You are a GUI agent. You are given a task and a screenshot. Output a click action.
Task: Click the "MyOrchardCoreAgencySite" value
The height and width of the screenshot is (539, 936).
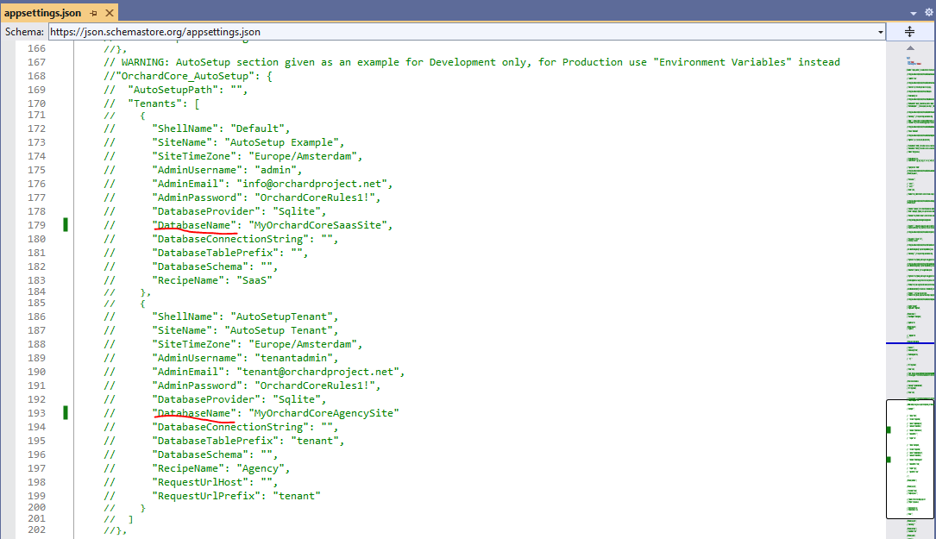(x=324, y=413)
